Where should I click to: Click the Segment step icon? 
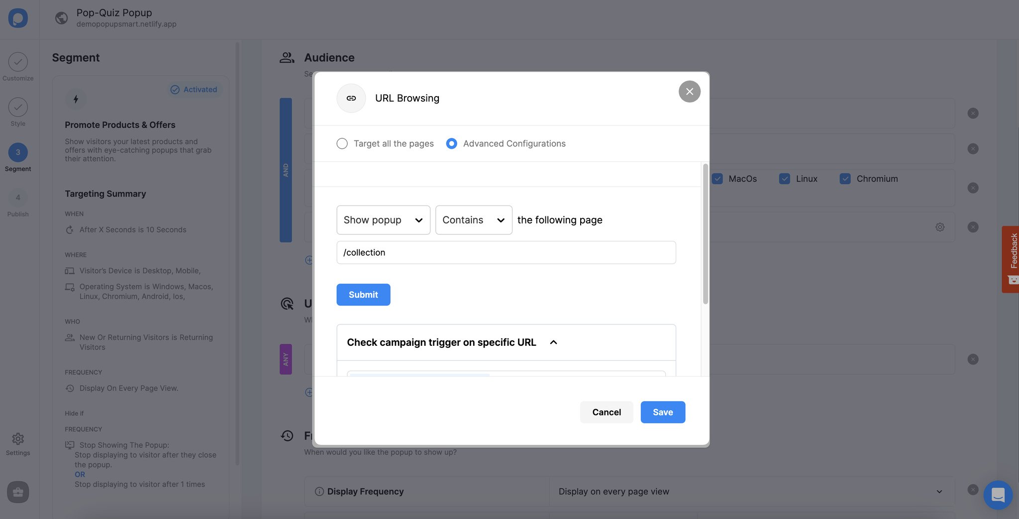18,153
